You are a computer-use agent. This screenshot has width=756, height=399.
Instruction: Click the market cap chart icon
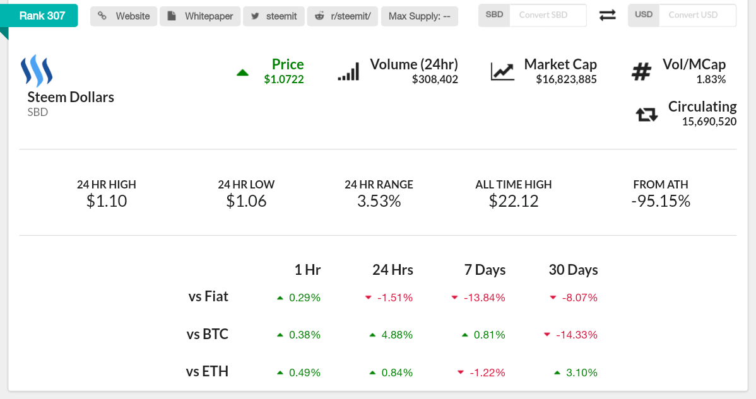(502, 71)
